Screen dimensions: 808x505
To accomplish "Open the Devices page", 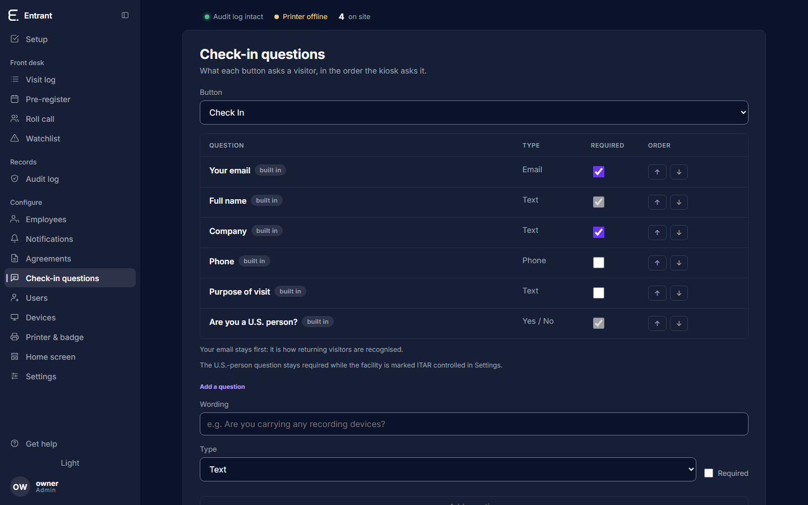I will click(x=70, y=318).
